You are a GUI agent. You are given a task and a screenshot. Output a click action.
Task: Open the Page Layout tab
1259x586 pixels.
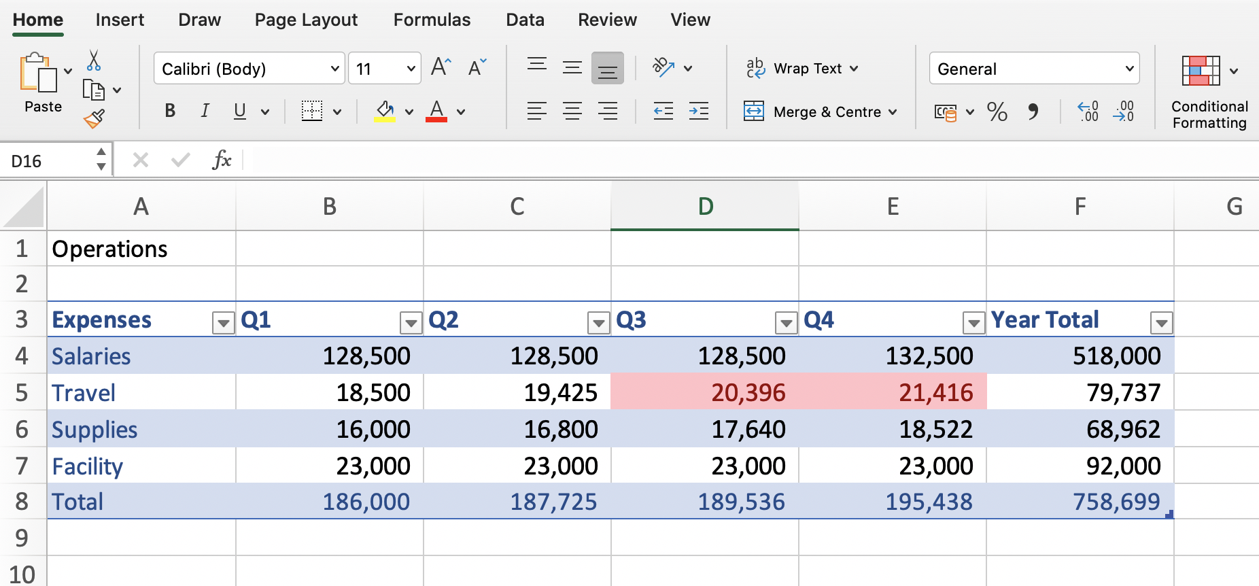pyautogui.click(x=306, y=20)
